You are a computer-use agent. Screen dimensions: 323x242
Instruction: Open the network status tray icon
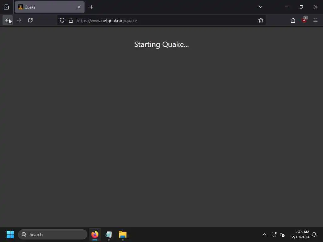pyautogui.click(x=274, y=234)
